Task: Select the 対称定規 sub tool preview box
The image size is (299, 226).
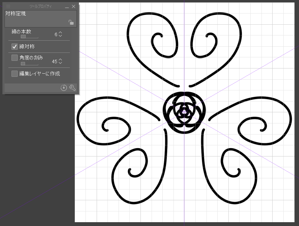Action: pos(40,19)
